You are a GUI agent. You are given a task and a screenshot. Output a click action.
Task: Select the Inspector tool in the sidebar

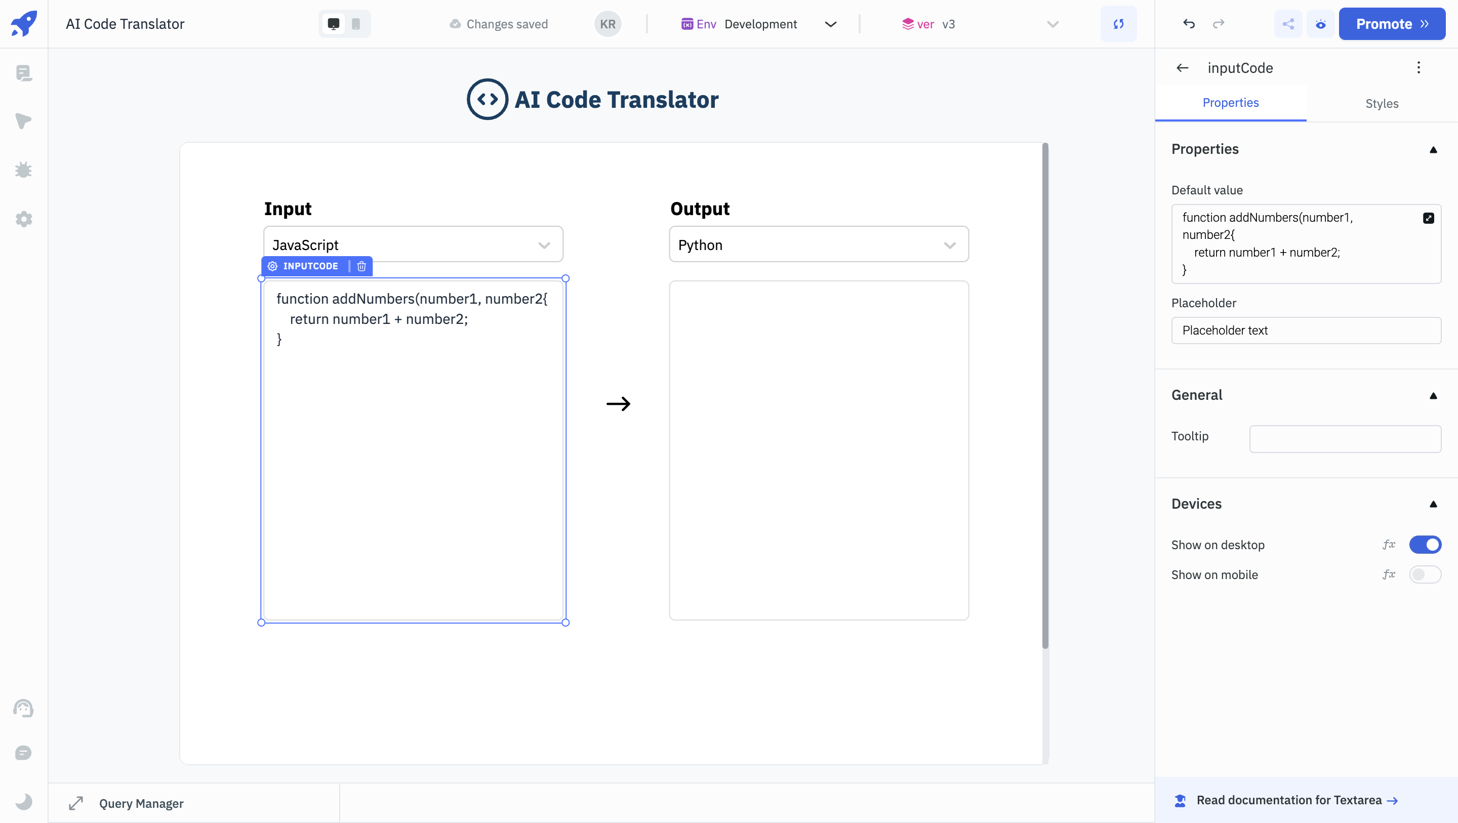(24, 121)
